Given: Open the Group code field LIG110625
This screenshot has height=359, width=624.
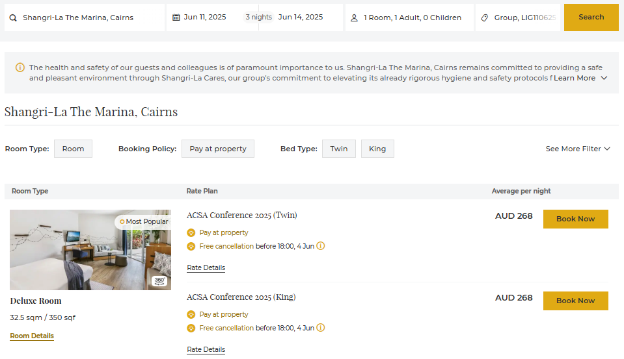Looking at the screenshot, I should [x=518, y=18].
